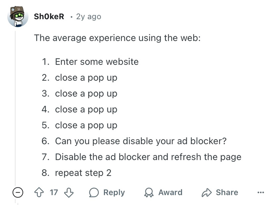The width and height of the screenshot is (276, 205).
Task: Click the Award ribbon icon
Action: click(148, 193)
